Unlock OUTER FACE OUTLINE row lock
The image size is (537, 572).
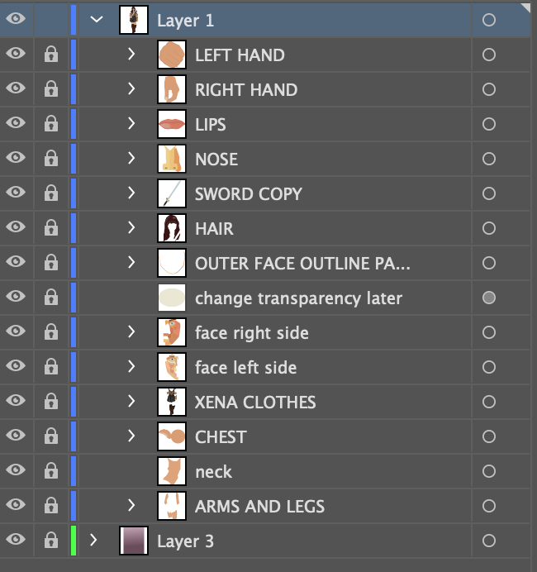click(x=51, y=262)
